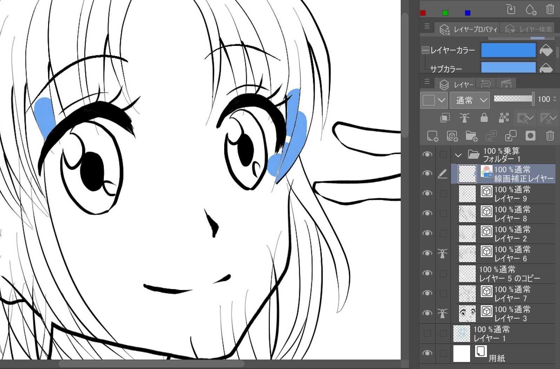Switch to レイヤープロパティ tab
The height and width of the screenshot is (369, 560).
pyautogui.click(x=467, y=29)
